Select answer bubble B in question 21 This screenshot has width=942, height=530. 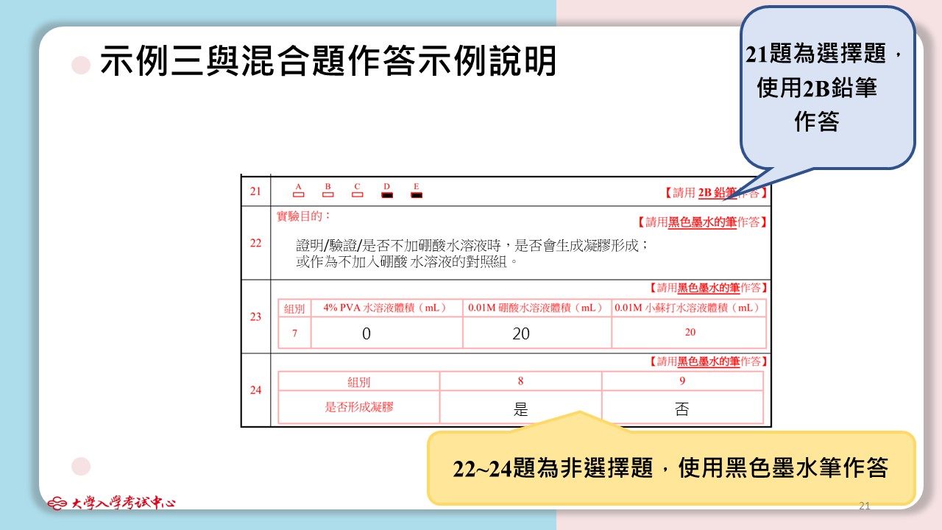coord(328,195)
